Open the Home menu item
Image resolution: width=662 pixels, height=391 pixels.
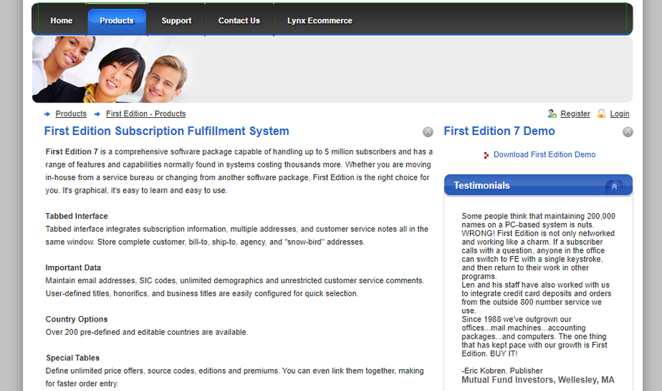(62, 21)
